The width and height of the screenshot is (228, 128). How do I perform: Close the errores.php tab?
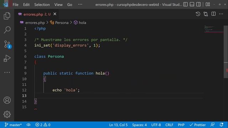tap(55, 14)
